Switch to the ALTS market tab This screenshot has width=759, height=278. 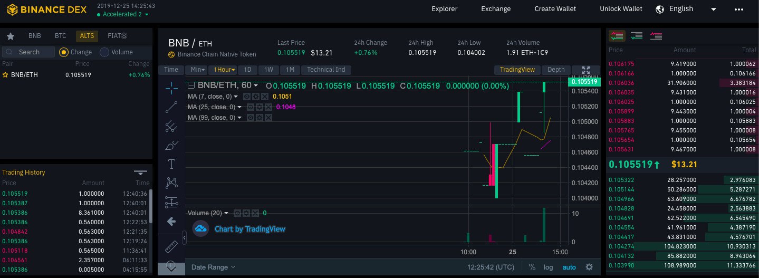[x=87, y=36]
